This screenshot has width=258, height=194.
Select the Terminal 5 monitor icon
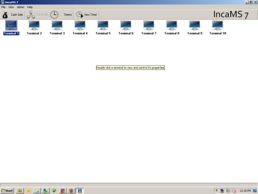click(x=103, y=25)
